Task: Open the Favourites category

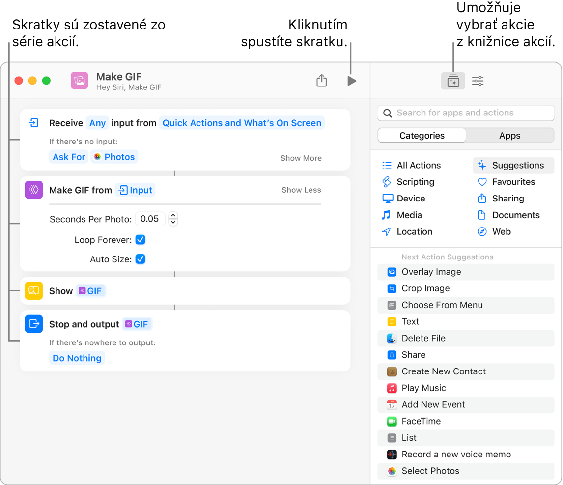Action: click(x=513, y=182)
